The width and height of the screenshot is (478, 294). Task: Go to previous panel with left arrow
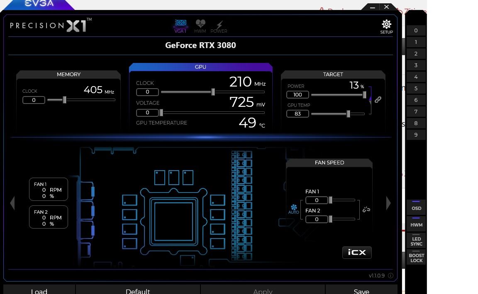12,203
